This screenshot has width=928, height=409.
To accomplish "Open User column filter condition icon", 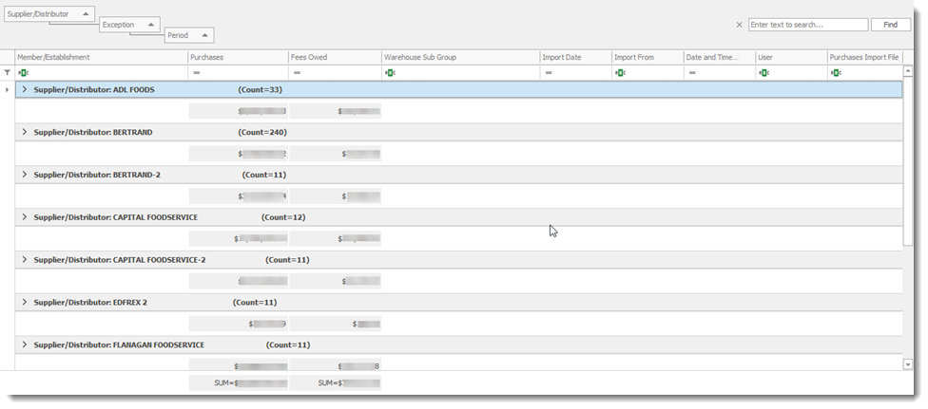I will [763, 72].
